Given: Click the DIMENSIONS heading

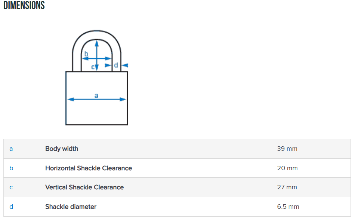Looking at the screenshot, I should (x=24, y=6).
